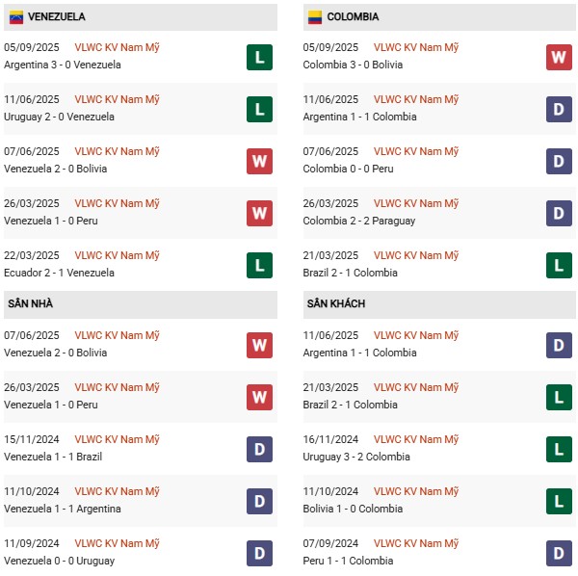Click D badge for Venezuela 1 - 1 Brazil

tap(259, 449)
